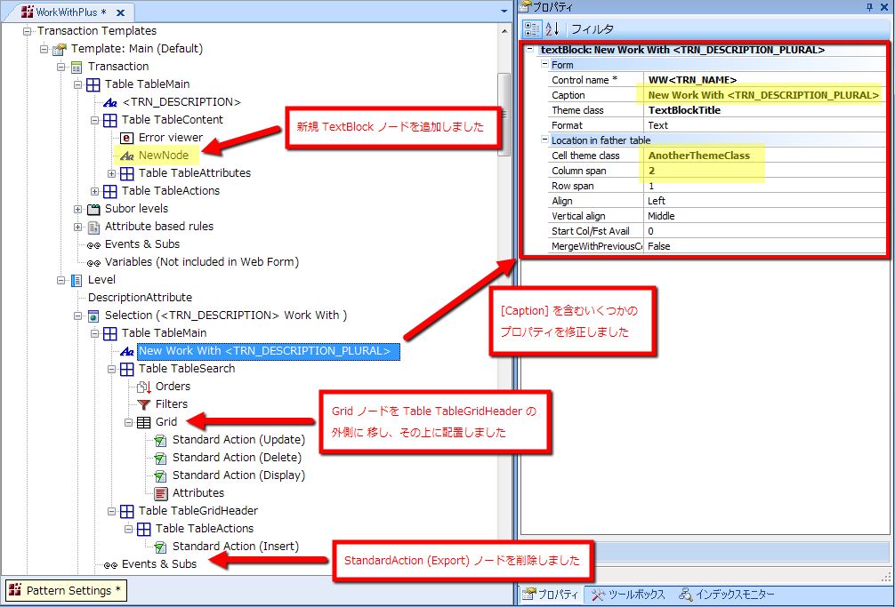Click the Column span value 2

tap(763, 171)
